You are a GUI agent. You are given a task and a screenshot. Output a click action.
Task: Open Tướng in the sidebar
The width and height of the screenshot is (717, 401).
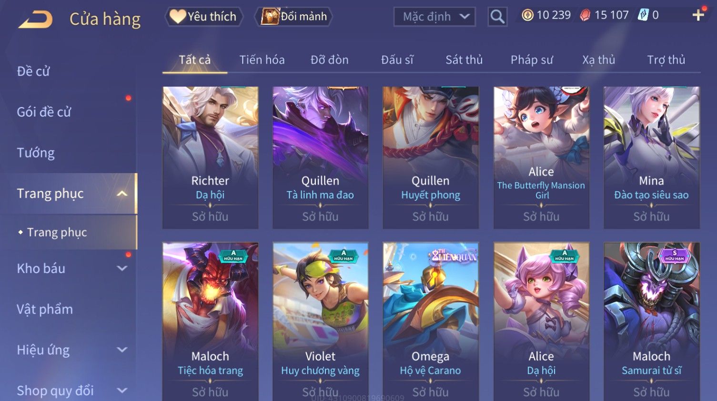click(36, 153)
